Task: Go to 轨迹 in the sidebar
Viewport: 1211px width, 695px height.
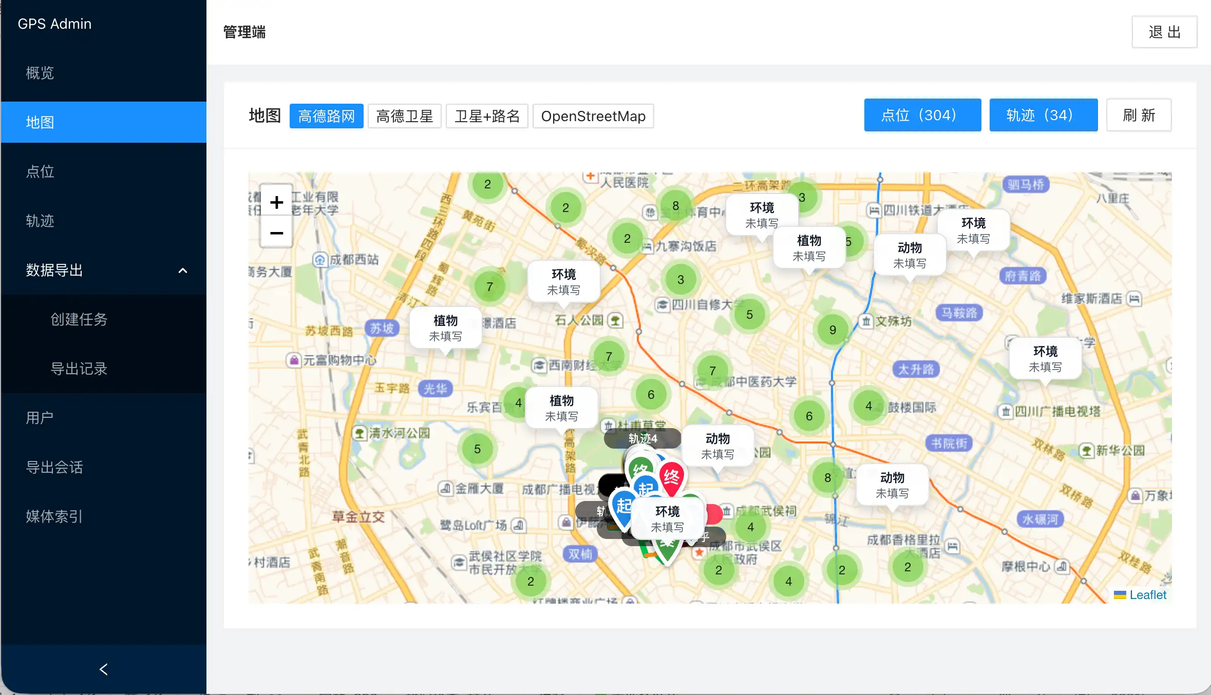Action: coord(104,221)
